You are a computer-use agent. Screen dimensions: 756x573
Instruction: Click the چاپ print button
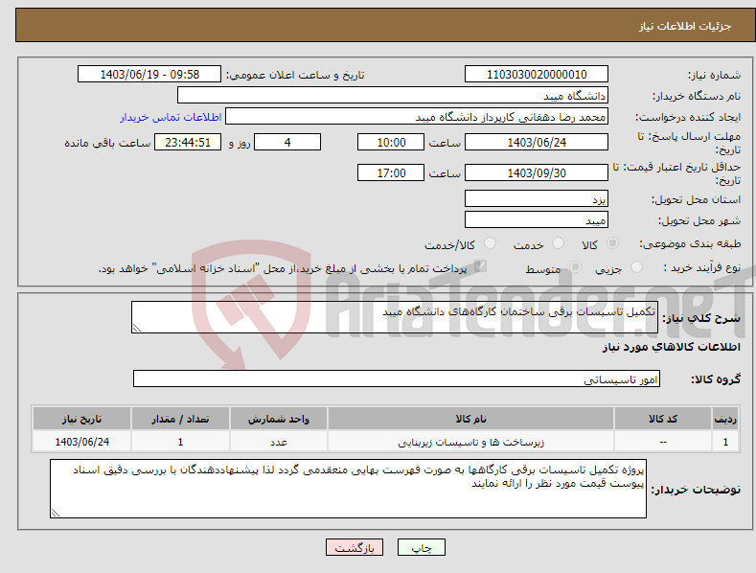(x=422, y=547)
